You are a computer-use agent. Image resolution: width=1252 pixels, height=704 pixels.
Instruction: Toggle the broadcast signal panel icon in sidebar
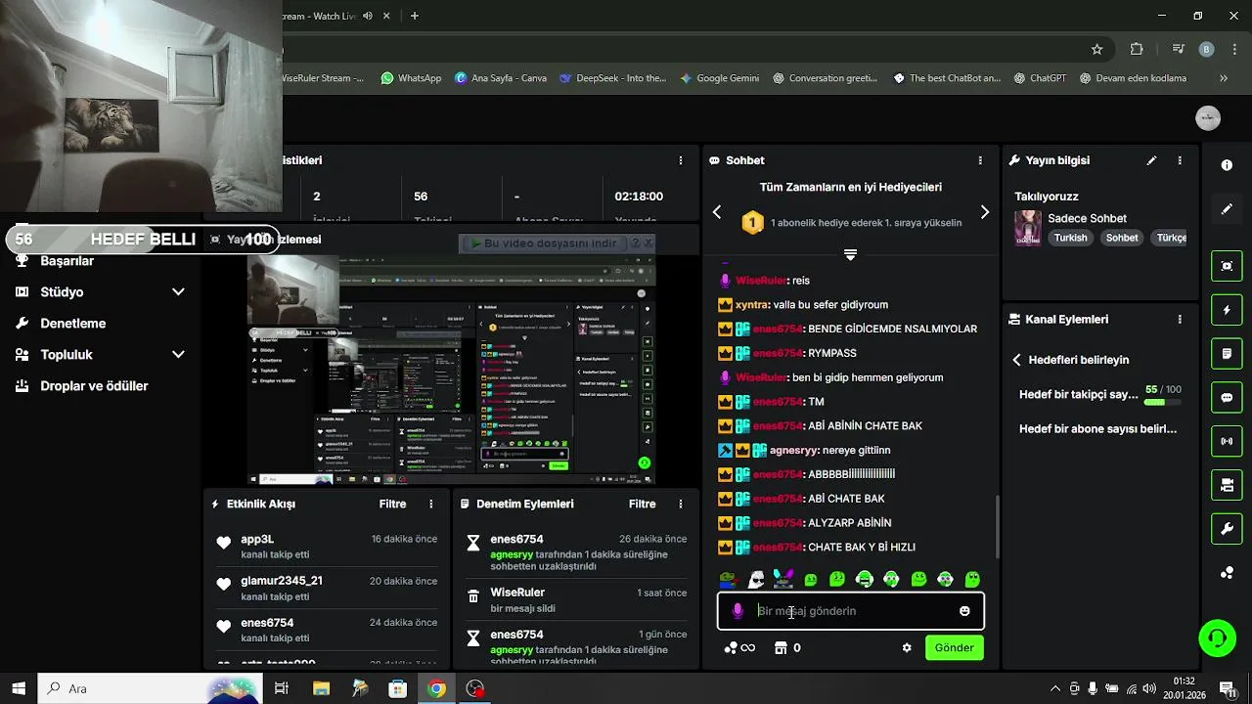click(1227, 441)
